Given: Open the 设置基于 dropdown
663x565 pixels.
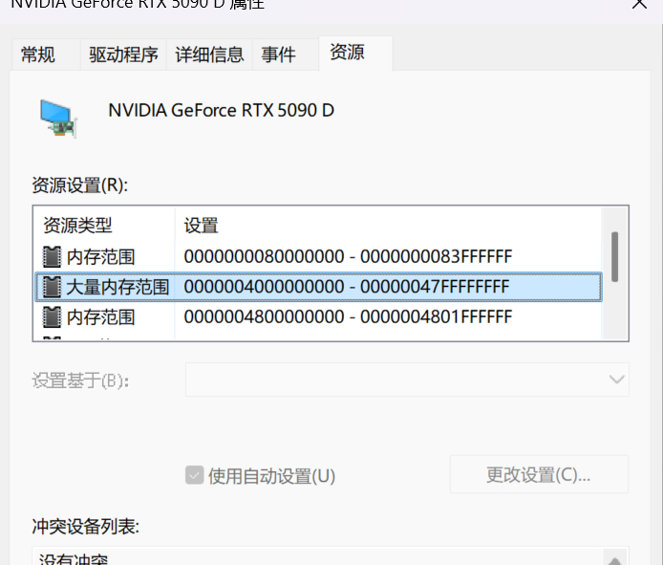Looking at the screenshot, I should click(407, 380).
